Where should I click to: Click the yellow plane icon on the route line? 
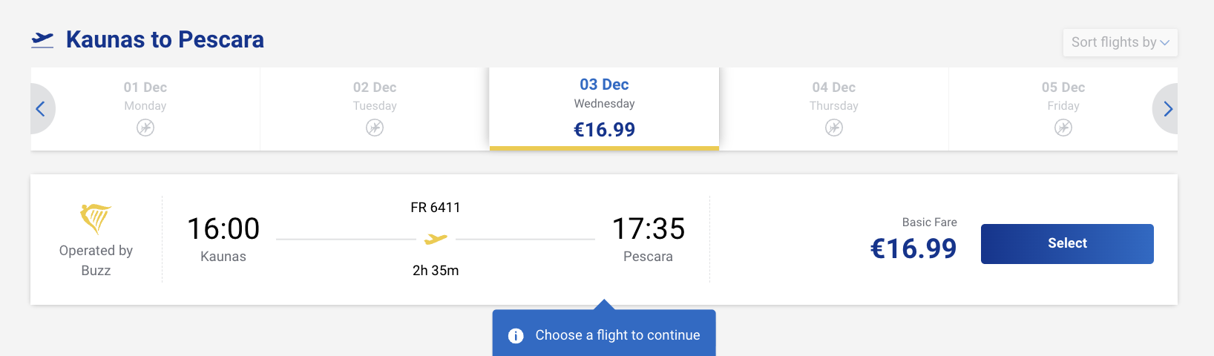point(436,239)
